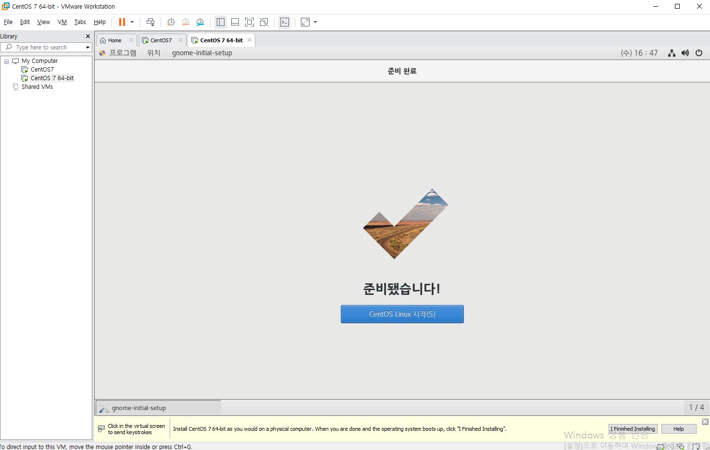Viewport: 710px width, 450px height.
Task: Click the GNOME volume icon
Action: [x=685, y=53]
